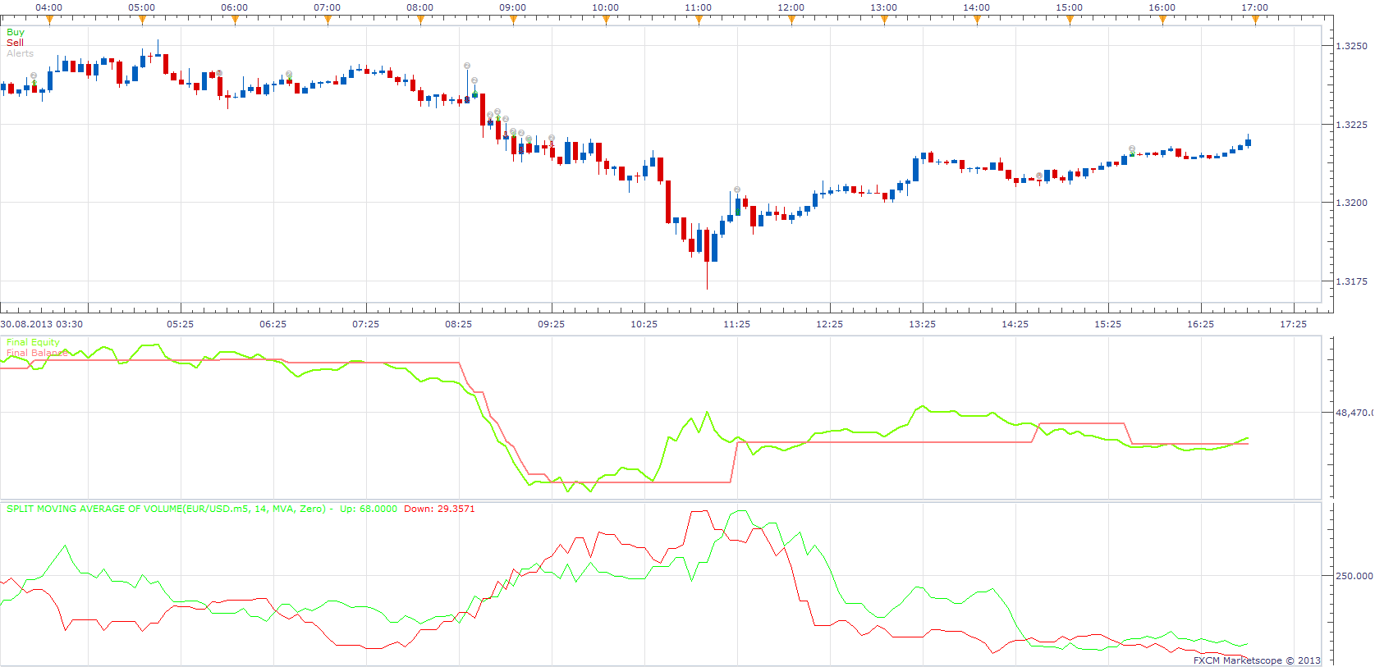Click the 30.08.2013 03:30 date label
The width and height of the screenshot is (1375, 667).
coord(42,324)
